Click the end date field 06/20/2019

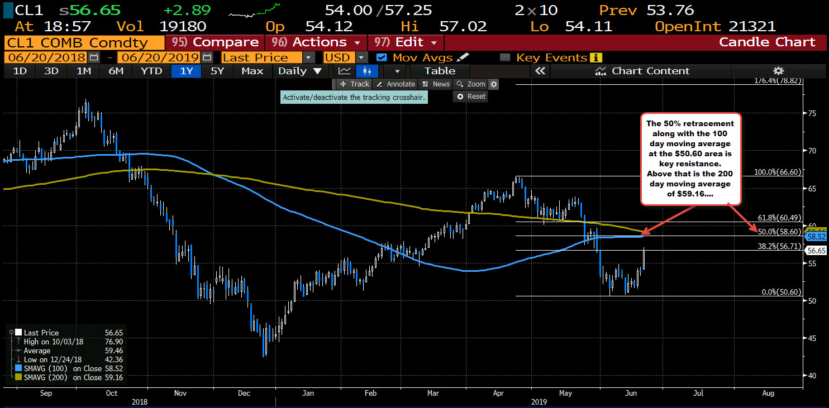(x=159, y=57)
